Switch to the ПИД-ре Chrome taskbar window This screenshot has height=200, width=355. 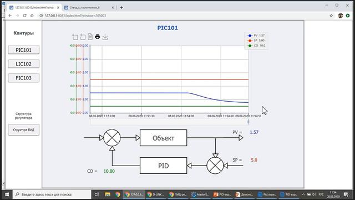click(x=178, y=194)
